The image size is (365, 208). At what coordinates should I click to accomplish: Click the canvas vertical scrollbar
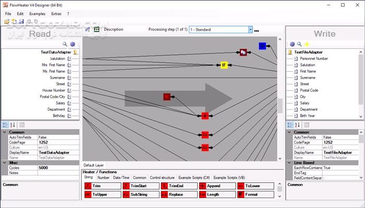click(280, 104)
